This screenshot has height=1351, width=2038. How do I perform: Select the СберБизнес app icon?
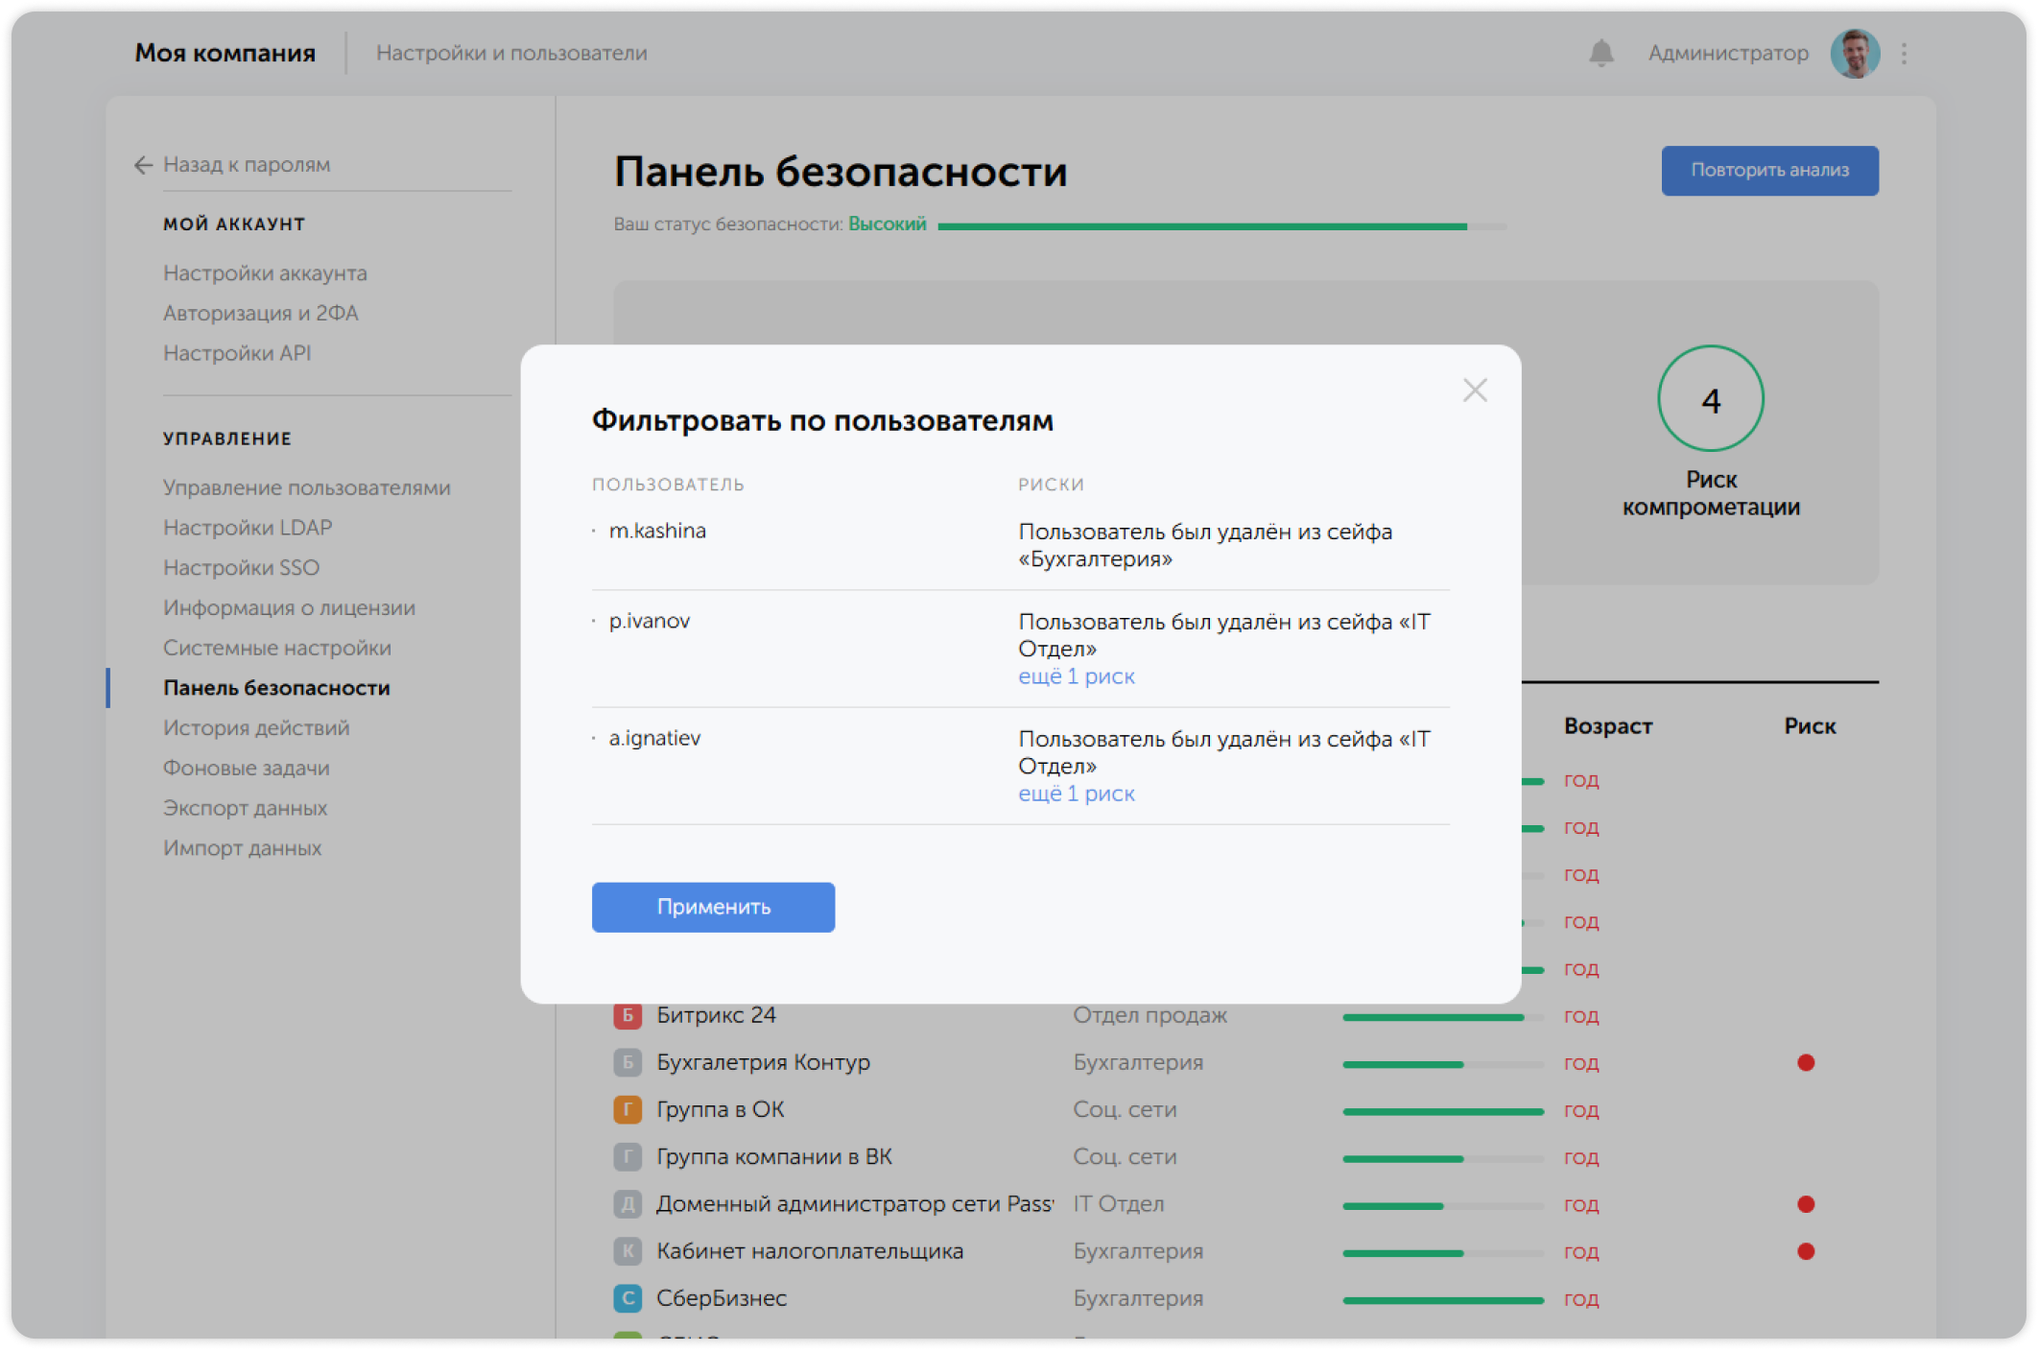pyautogui.click(x=626, y=1298)
